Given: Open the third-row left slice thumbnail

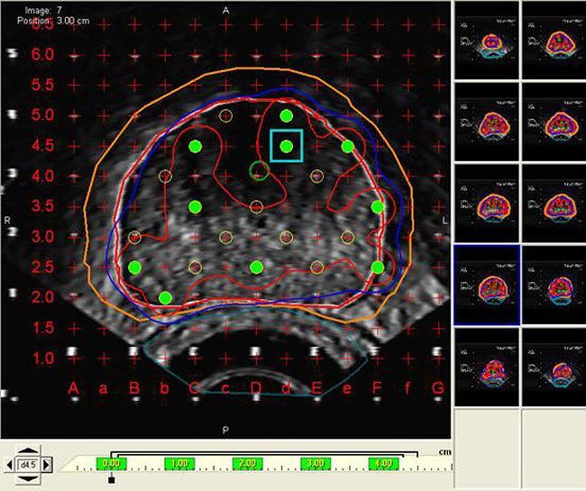Looking at the screenshot, I should pyautogui.click(x=487, y=204).
